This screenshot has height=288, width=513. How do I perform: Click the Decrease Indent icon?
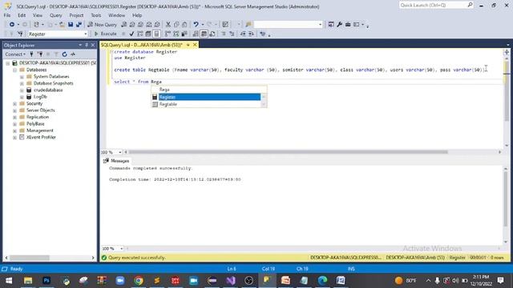point(243,34)
